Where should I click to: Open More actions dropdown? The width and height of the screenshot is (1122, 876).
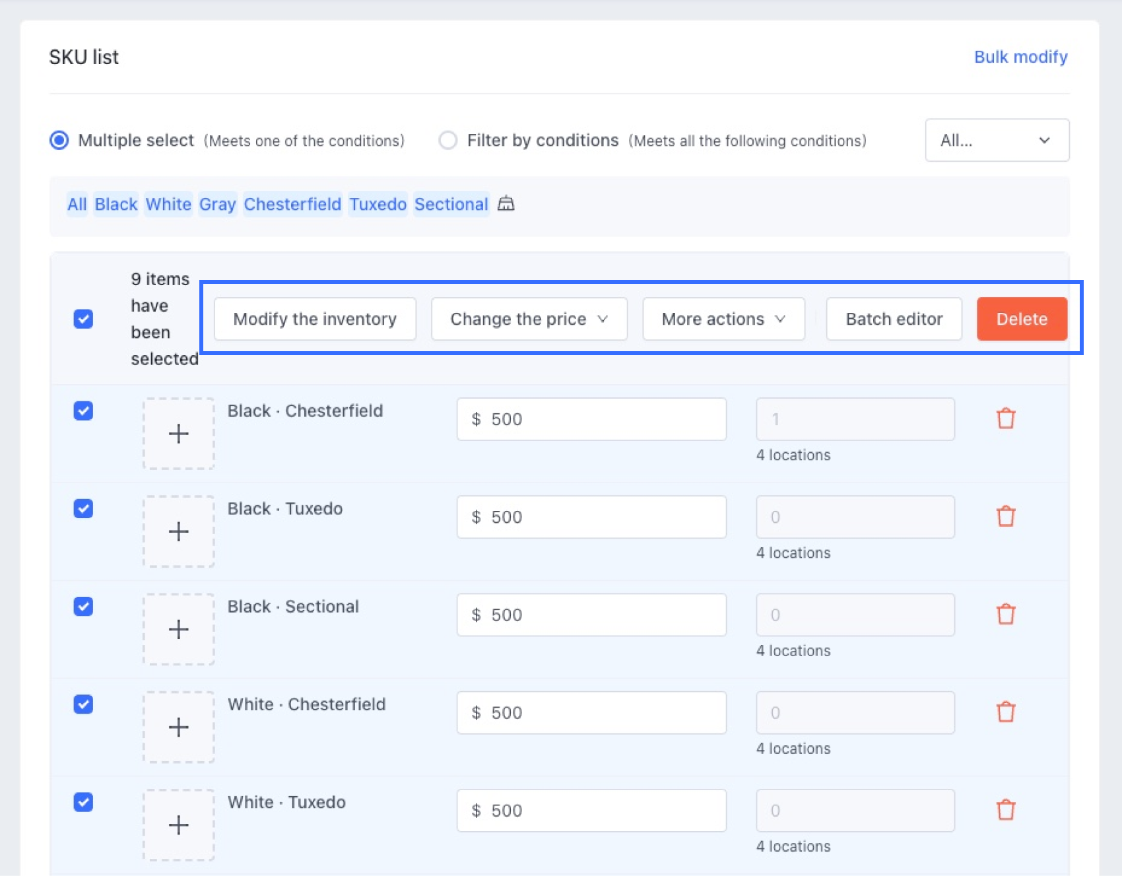pyautogui.click(x=723, y=319)
